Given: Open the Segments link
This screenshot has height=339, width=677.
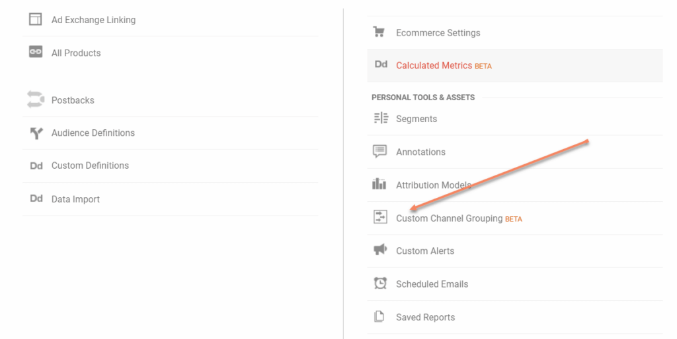Looking at the screenshot, I should point(417,119).
